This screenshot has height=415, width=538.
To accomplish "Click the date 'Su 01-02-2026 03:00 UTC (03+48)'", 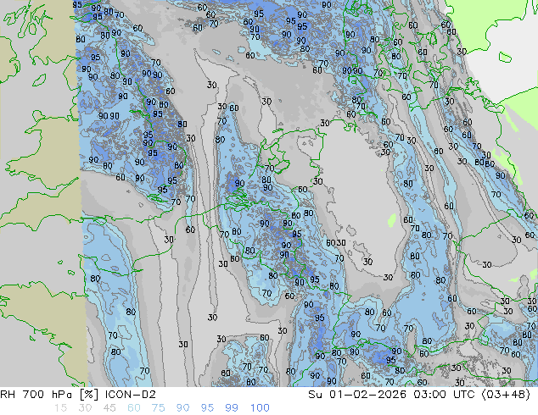I will point(419,395).
